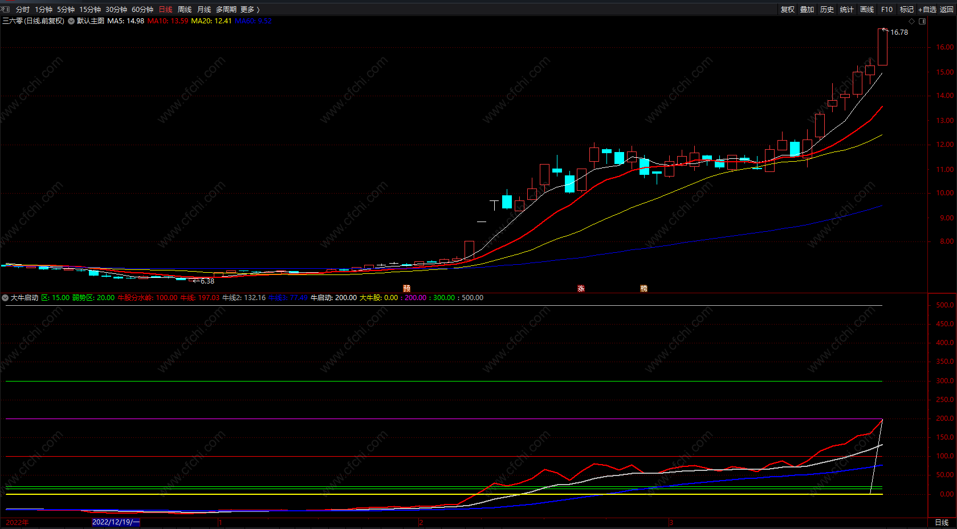Screen dimensions: 957x529
Task: Click the 叠加 overlay button
Action: click(807, 10)
